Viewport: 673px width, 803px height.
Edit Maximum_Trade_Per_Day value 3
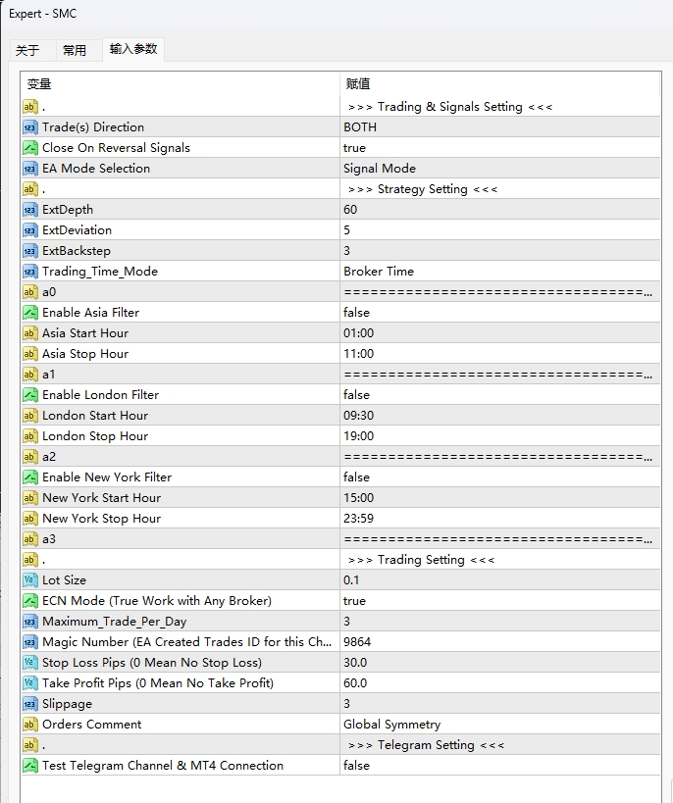coord(500,622)
